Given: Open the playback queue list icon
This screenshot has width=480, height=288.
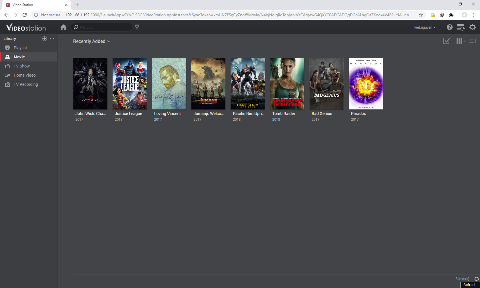Looking at the screenshot, I should coord(461,27).
